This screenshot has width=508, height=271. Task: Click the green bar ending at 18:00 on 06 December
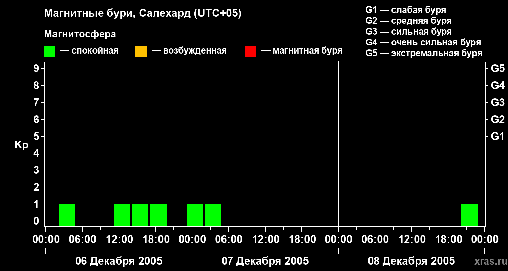point(140,215)
